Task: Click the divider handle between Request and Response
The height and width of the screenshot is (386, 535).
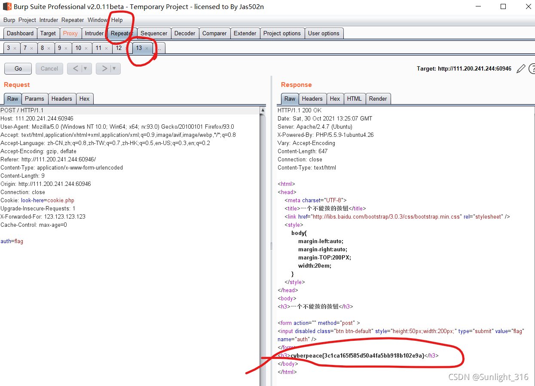Action: click(271, 246)
